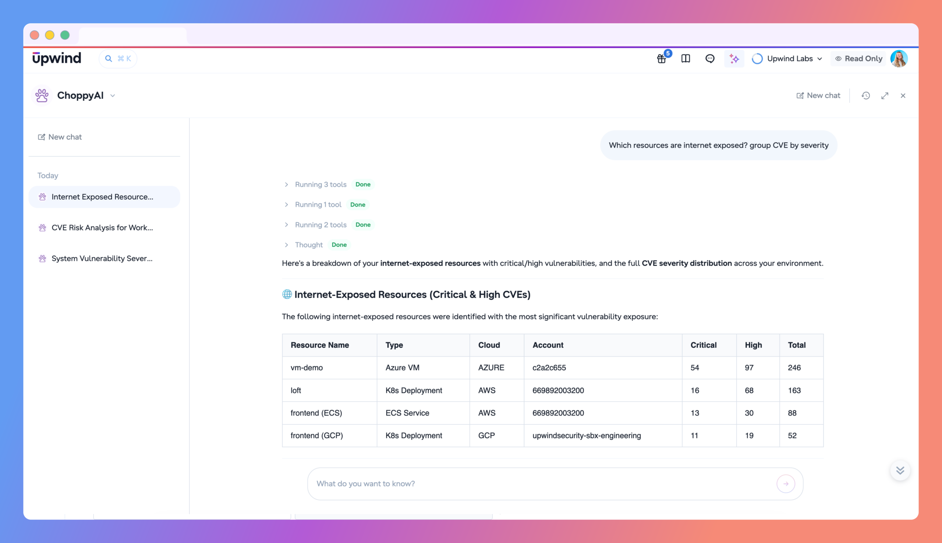
Task: Select the vm-demo resource name cell
Action: (x=330, y=368)
